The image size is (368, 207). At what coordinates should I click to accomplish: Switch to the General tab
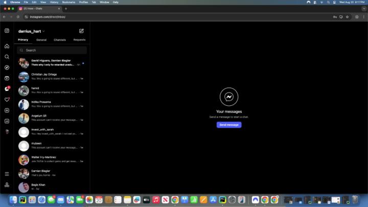click(41, 40)
